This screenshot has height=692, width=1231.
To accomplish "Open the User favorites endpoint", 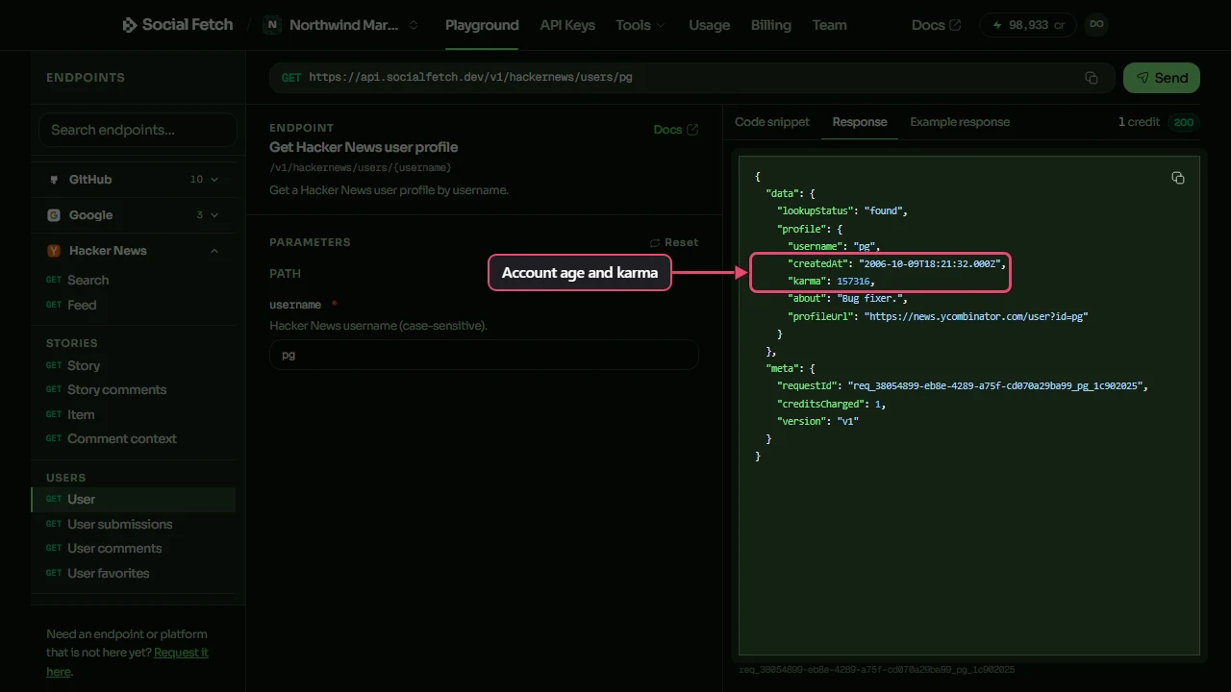I will point(134,574).
